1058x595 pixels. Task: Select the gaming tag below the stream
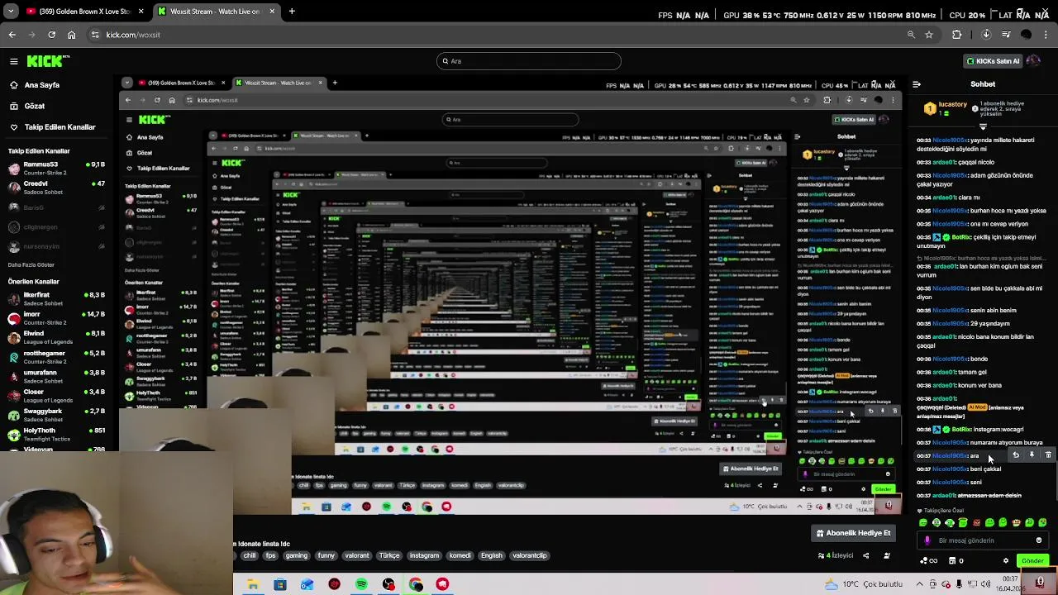(x=296, y=555)
